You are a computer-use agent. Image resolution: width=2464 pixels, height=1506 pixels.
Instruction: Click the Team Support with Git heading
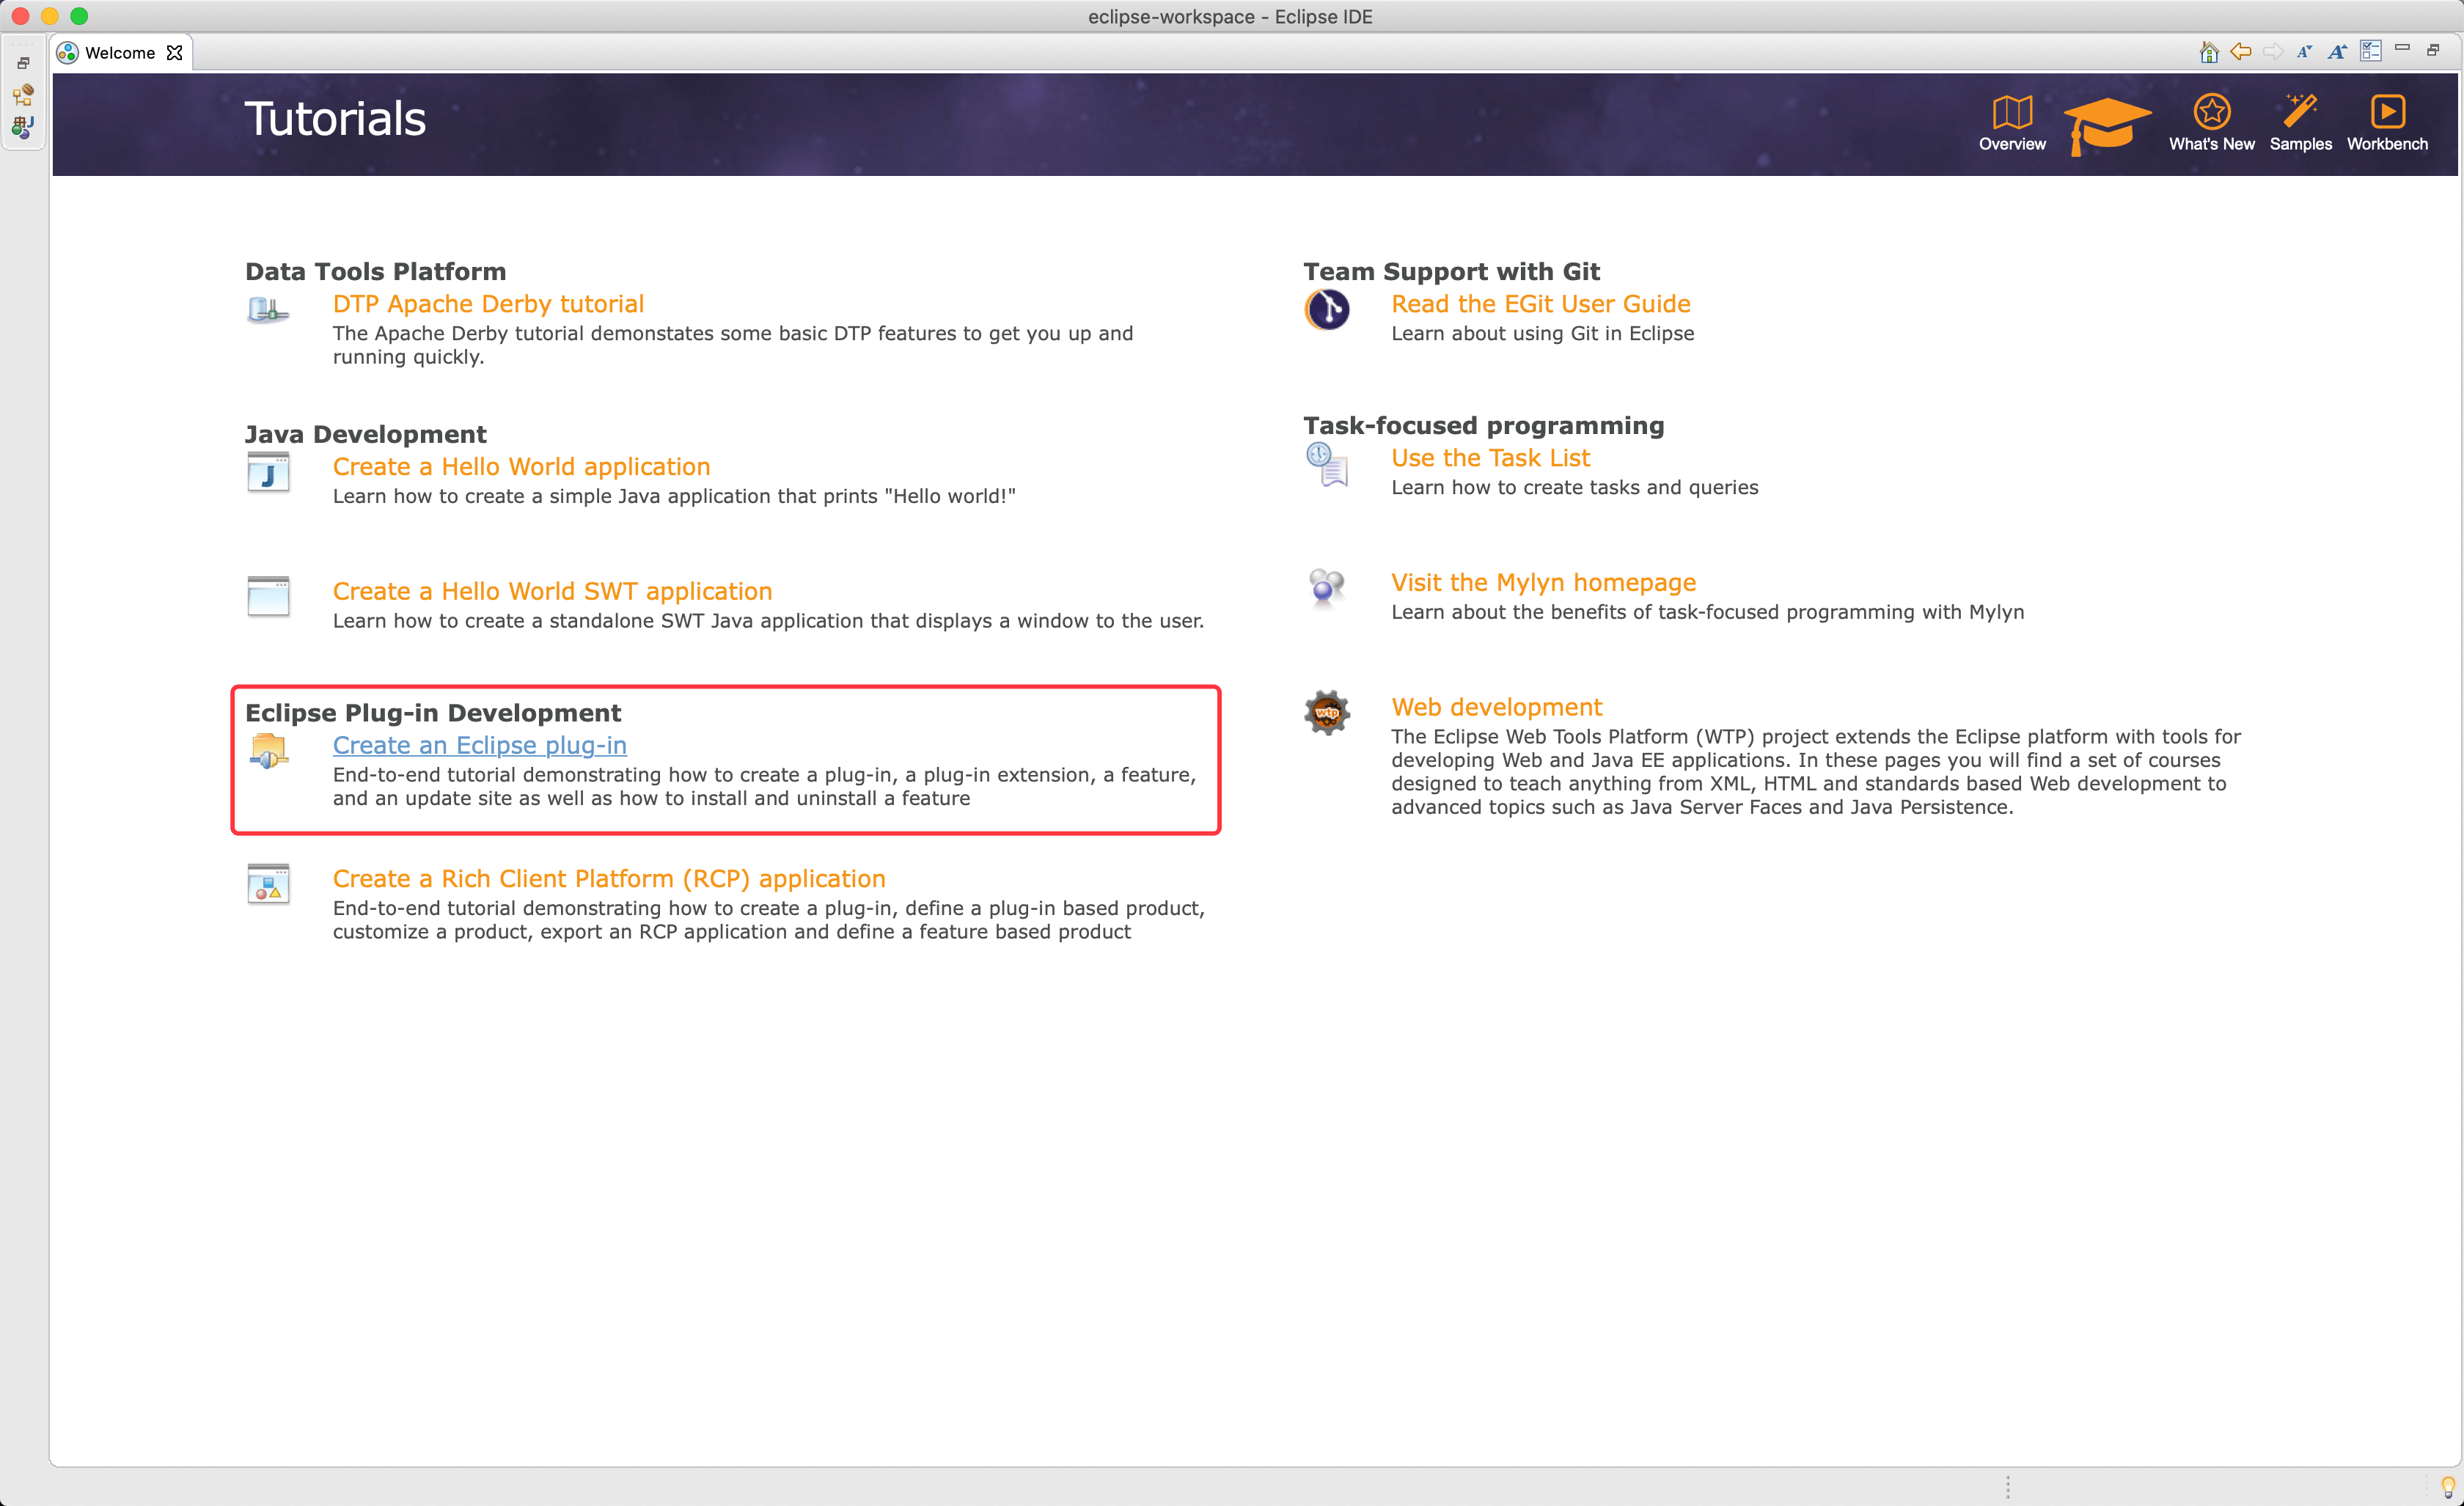[1451, 271]
